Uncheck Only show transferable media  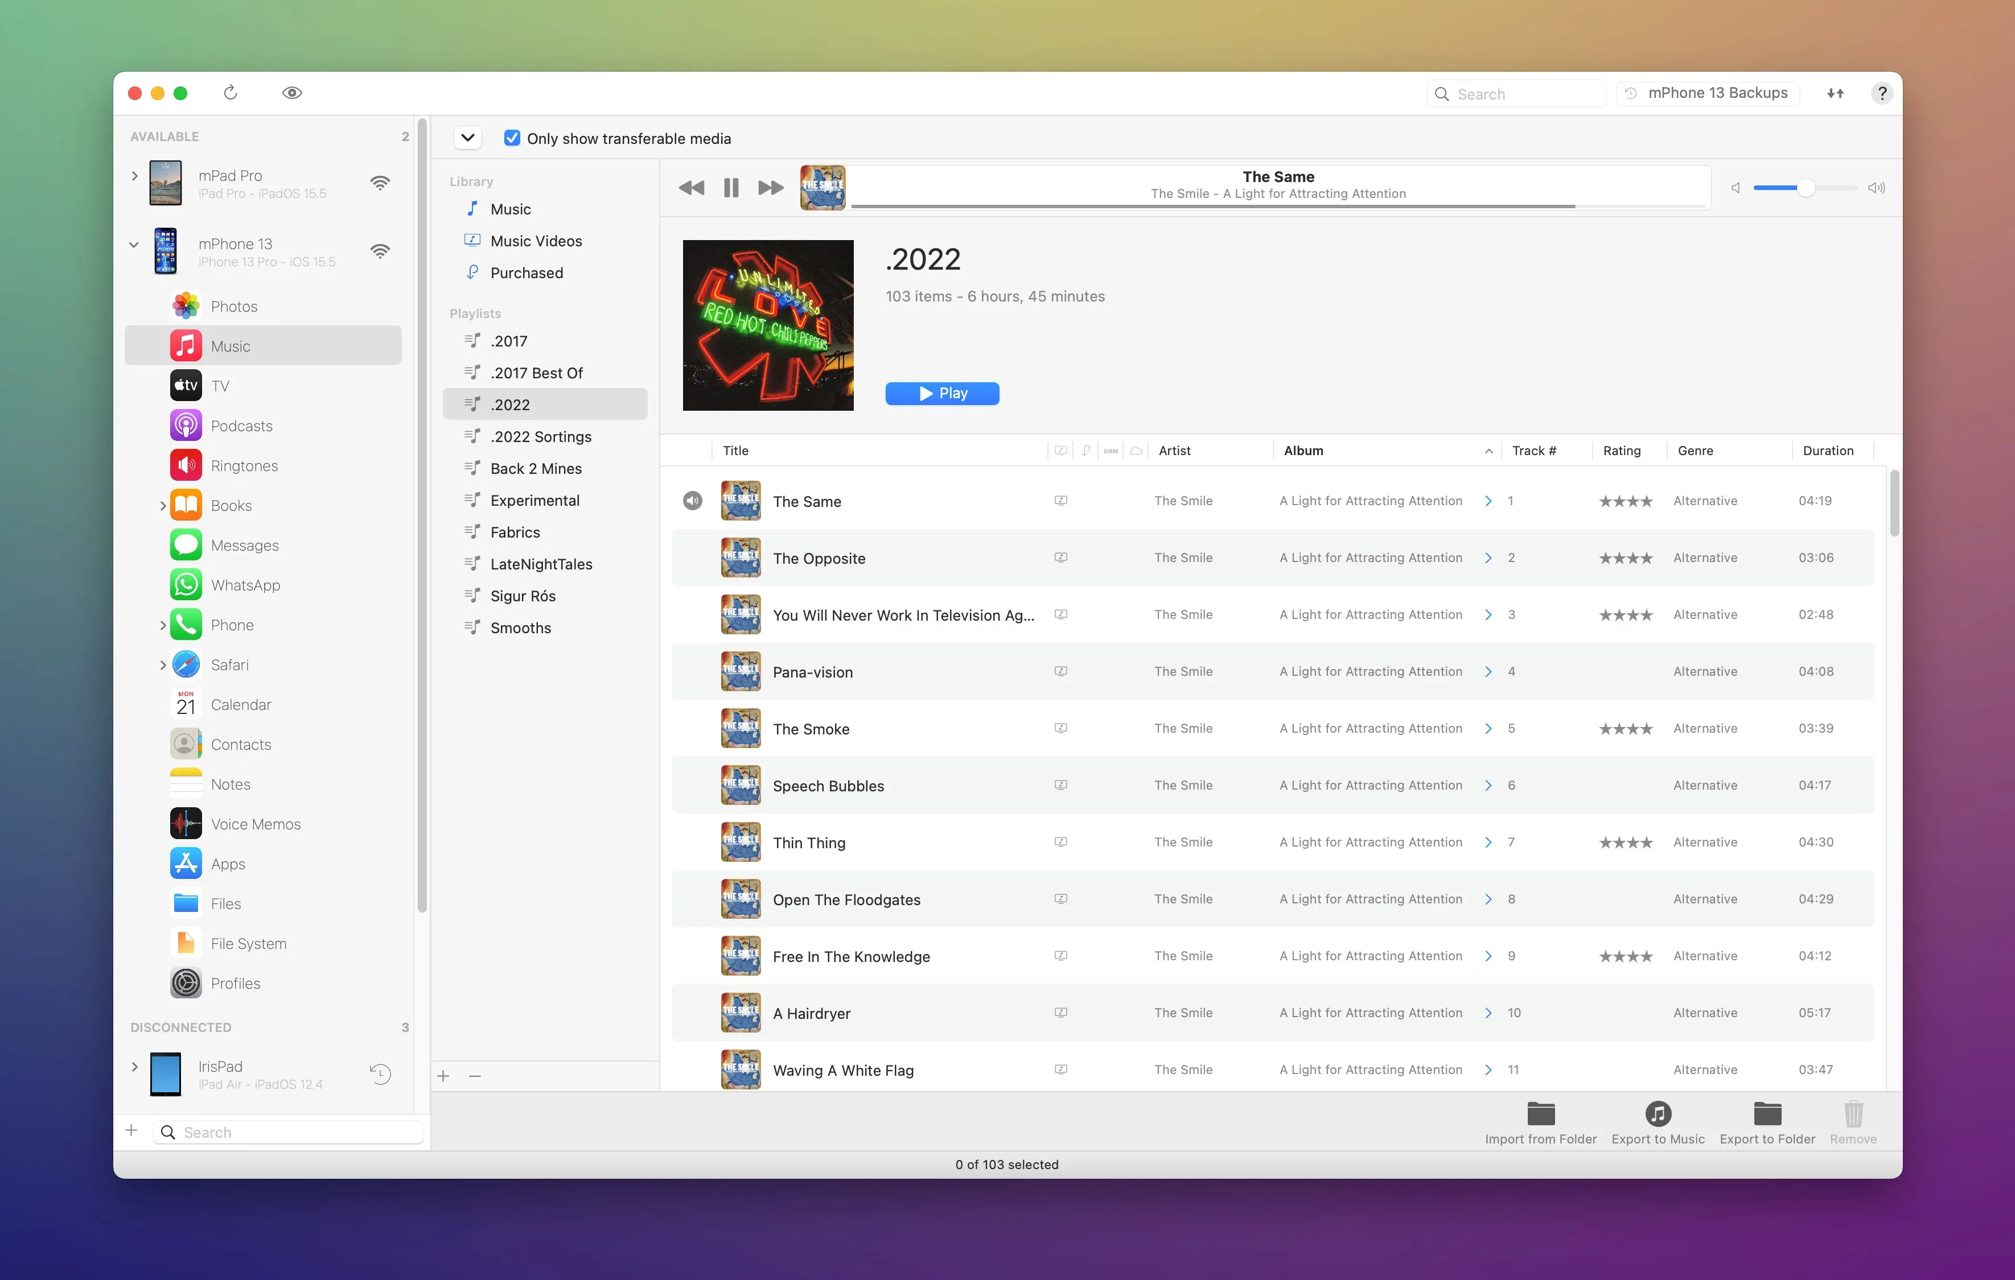coord(512,139)
